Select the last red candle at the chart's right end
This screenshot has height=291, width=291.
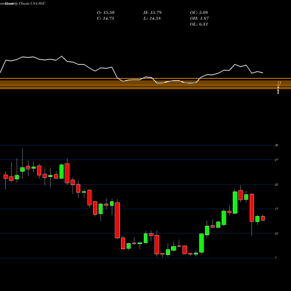click(263, 218)
